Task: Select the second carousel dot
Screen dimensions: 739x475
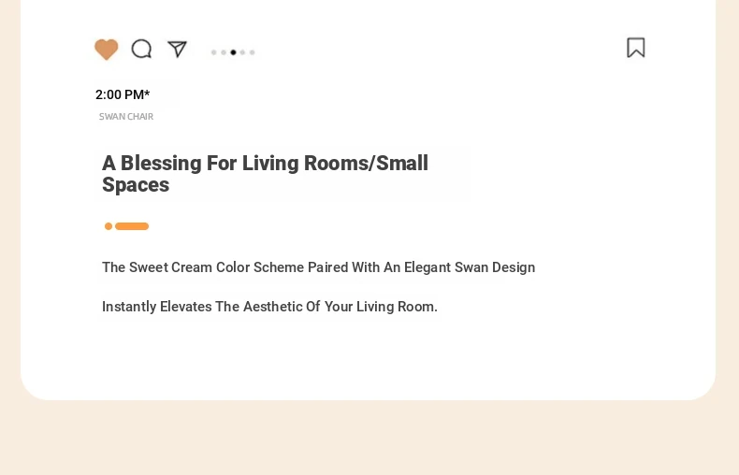Action: point(224,52)
